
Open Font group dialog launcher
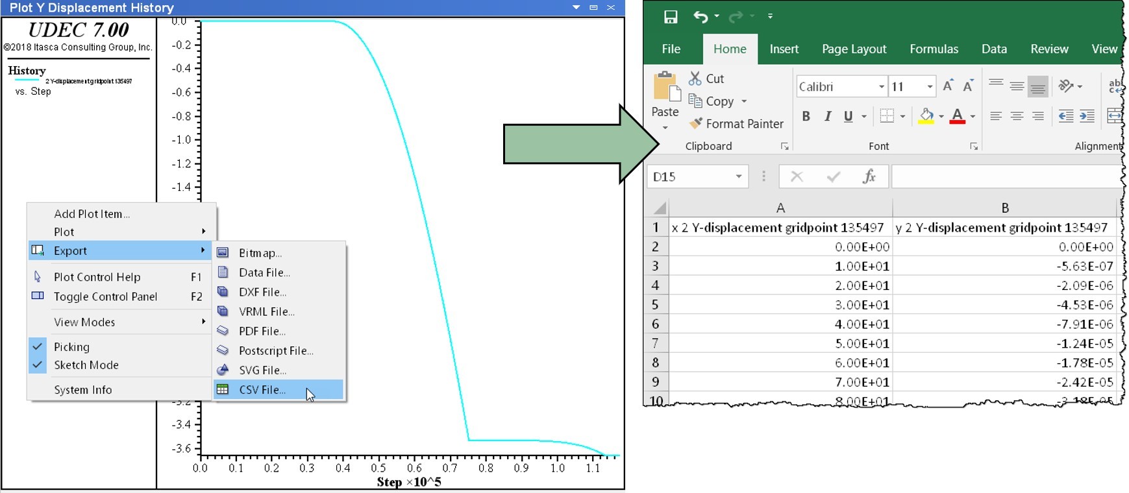974,147
